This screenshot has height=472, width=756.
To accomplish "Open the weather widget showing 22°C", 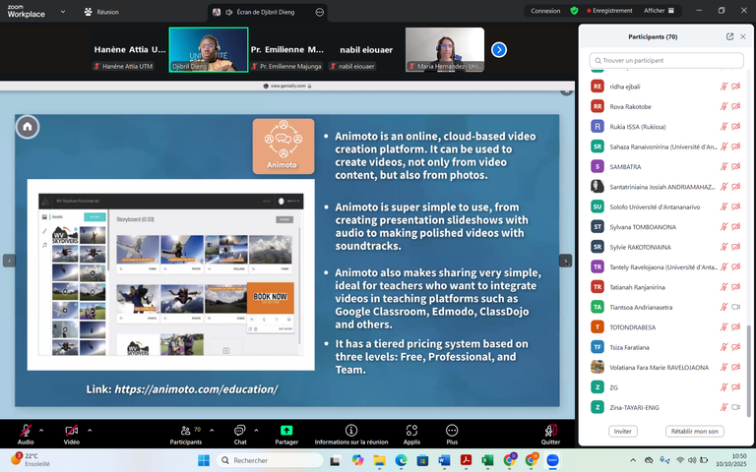I will click(x=30, y=460).
